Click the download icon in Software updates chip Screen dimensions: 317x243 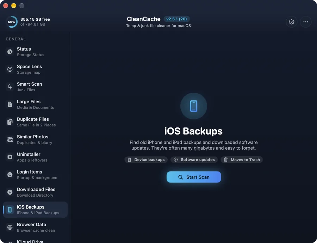pos(176,159)
